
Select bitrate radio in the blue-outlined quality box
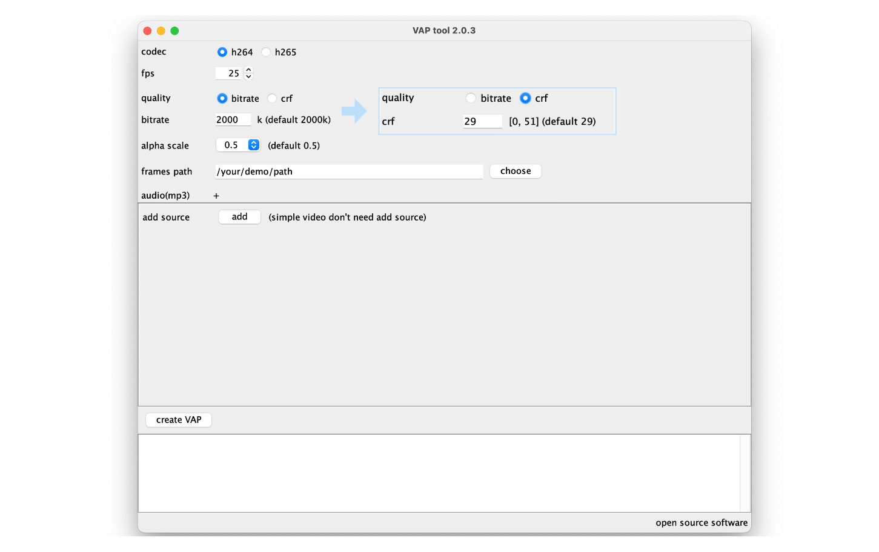(x=471, y=98)
